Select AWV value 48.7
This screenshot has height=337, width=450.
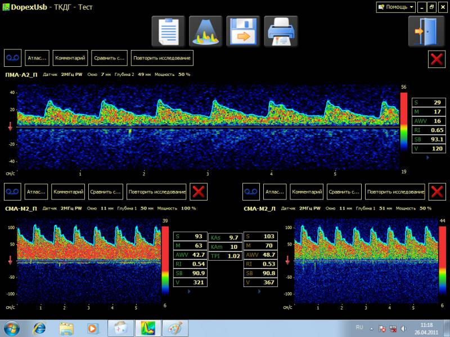269,255
